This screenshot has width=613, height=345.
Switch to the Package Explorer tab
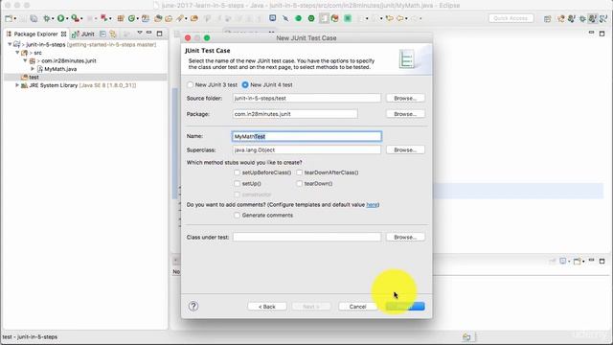point(36,34)
